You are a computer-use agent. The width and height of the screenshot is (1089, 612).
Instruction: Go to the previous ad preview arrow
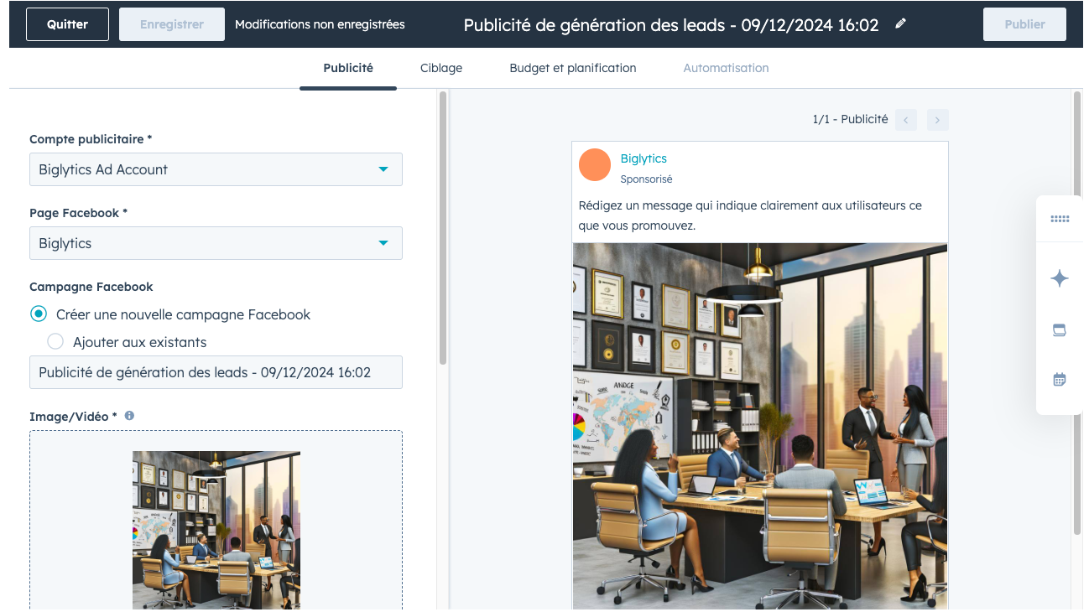[906, 120]
